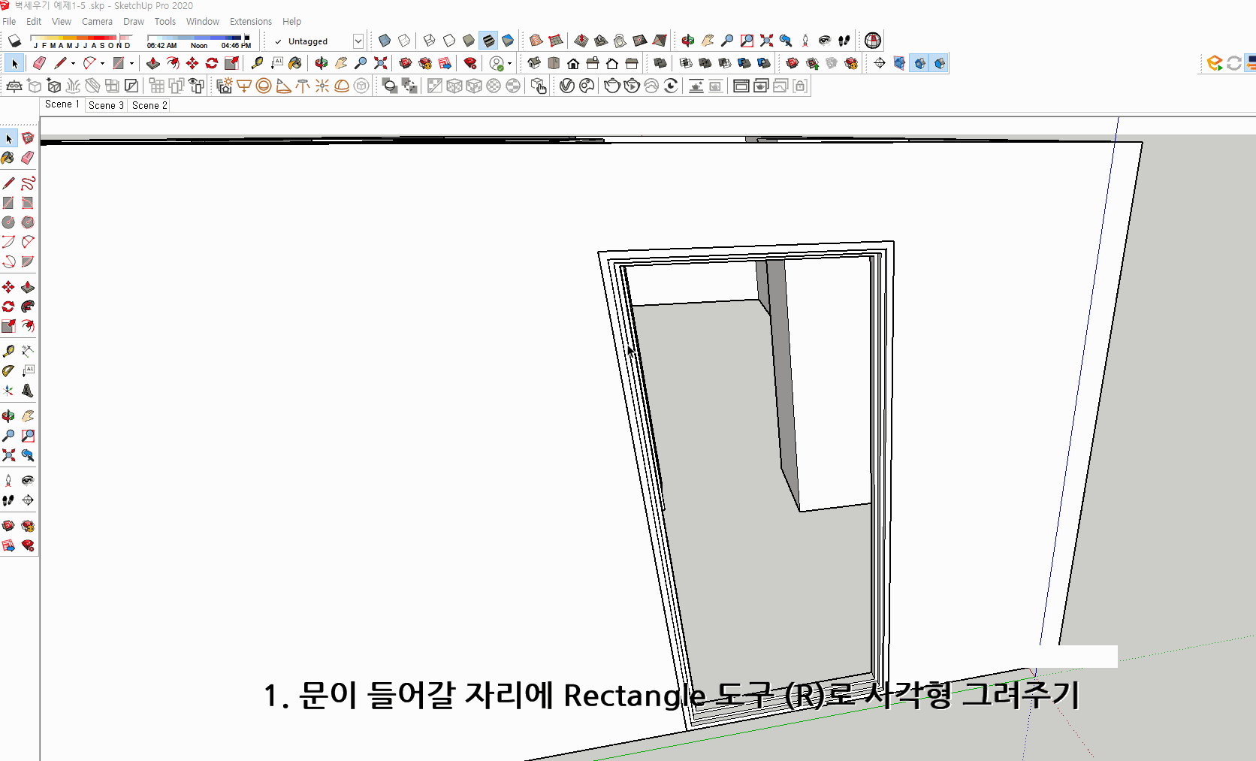
Task: Click Noon on the shadow time slider
Action: (198, 44)
